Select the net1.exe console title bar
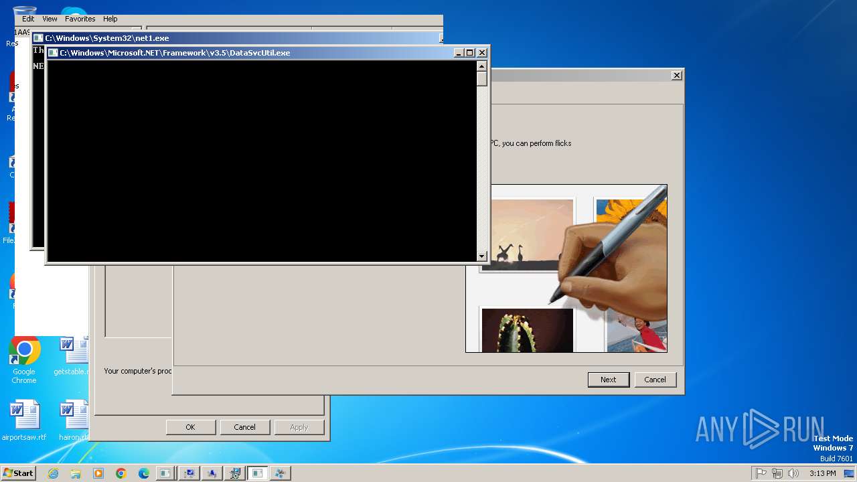 [x=238, y=38]
